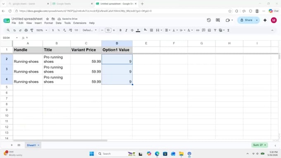Open the Google account avatar M
This screenshot has width=281, height=158.
click(274, 20)
